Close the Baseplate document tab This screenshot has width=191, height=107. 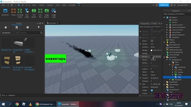58,23
